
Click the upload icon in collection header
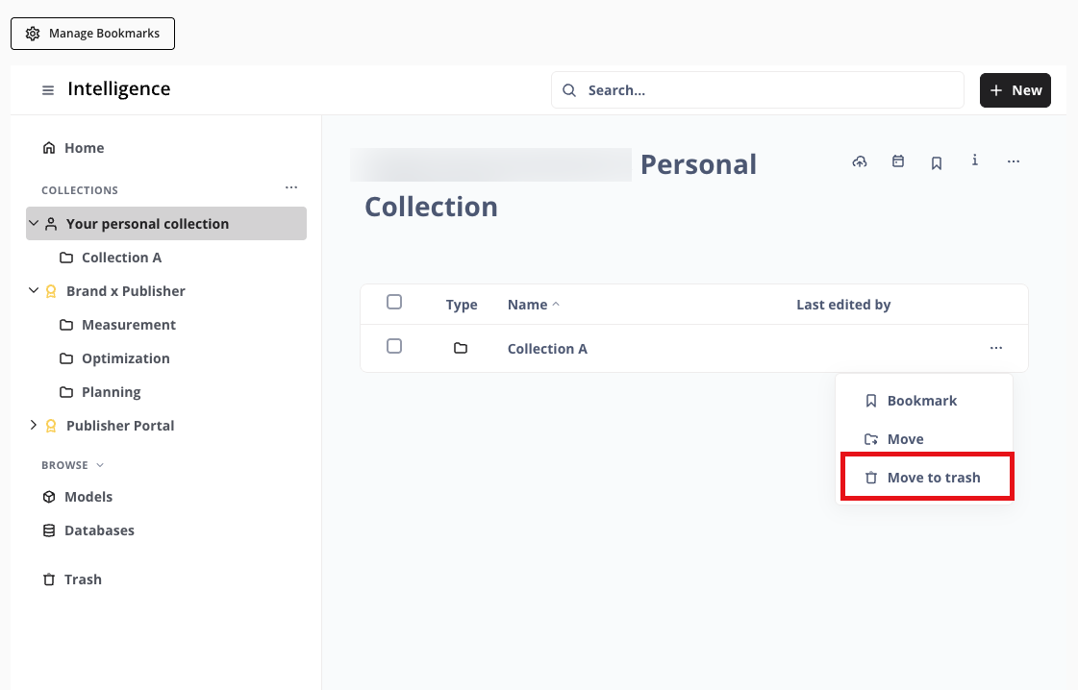[x=860, y=161]
